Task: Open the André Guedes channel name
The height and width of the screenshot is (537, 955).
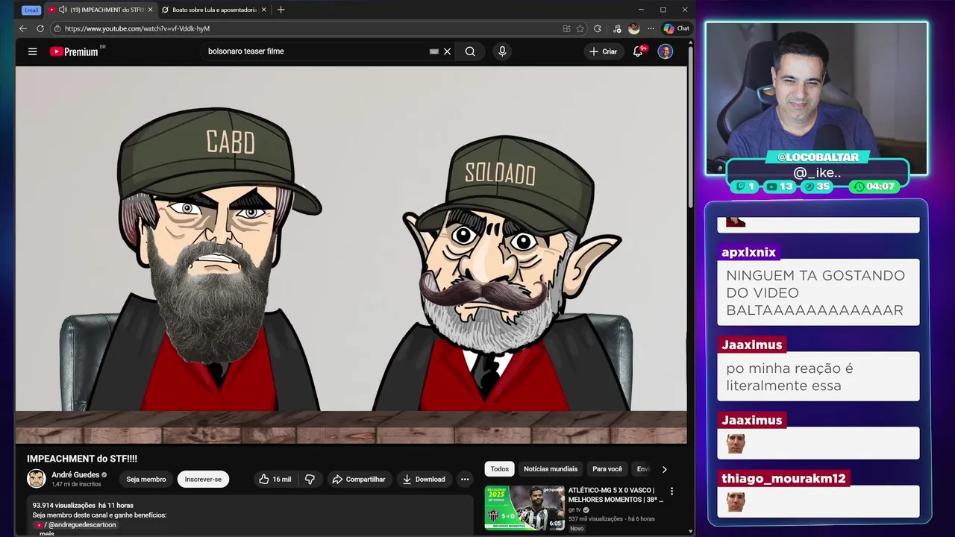Action: point(75,474)
